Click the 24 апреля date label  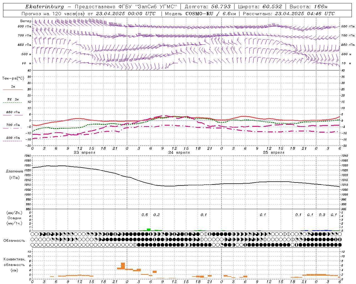[x=179, y=153]
